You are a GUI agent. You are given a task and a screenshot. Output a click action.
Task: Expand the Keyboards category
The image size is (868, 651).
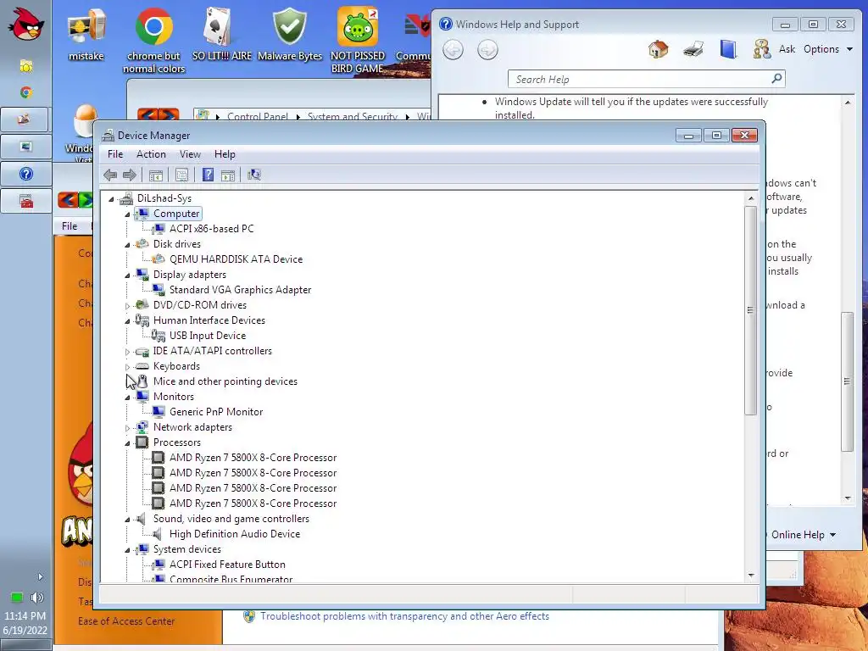pos(127,366)
